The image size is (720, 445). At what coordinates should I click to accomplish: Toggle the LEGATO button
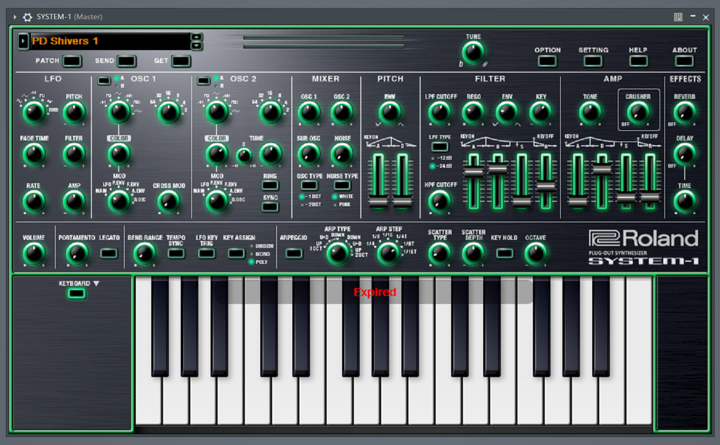[109, 253]
